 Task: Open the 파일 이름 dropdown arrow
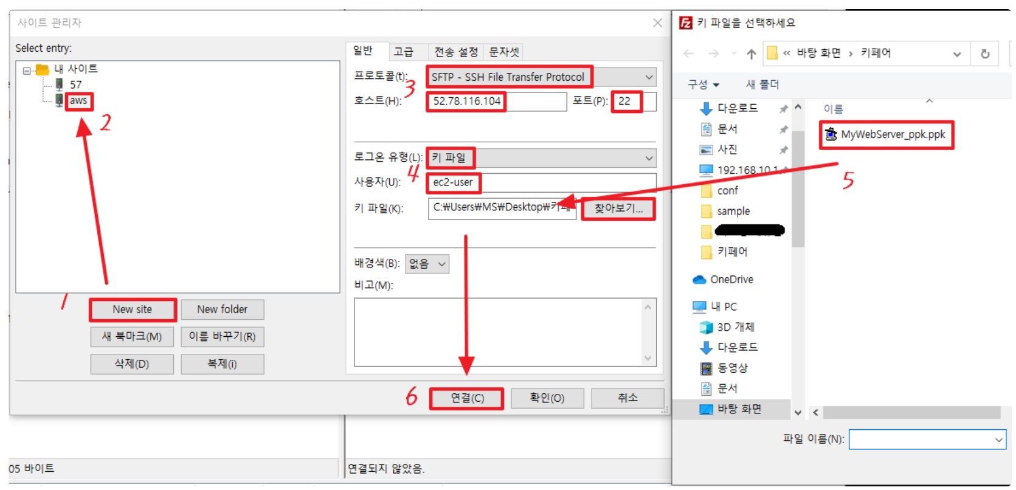[x=999, y=440]
